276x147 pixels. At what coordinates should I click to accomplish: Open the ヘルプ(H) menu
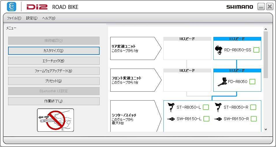pyautogui.click(x=49, y=18)
